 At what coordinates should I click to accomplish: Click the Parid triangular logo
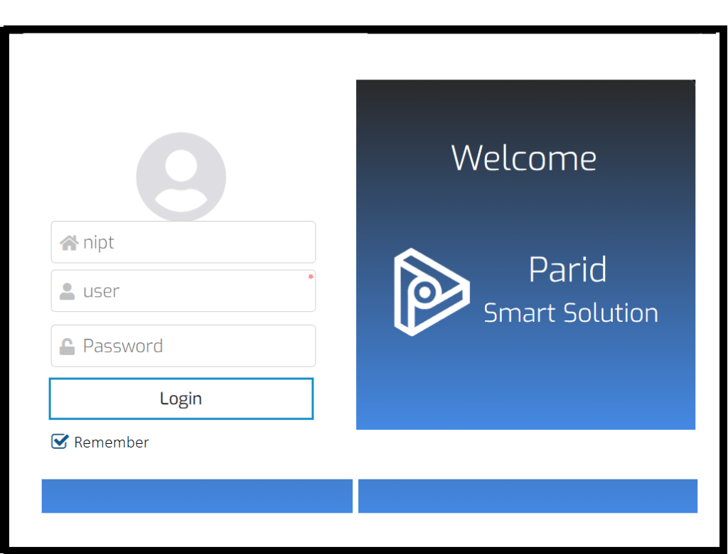(432, 292)
